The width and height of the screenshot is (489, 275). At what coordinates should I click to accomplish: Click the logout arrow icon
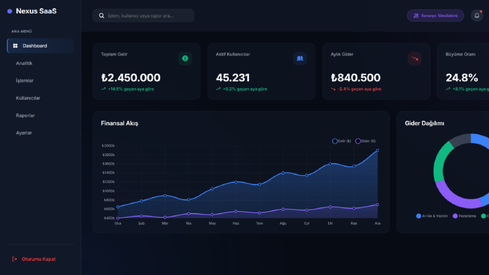click(14, 259)
